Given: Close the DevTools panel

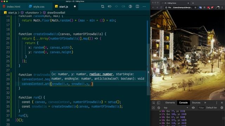Looking at the screenshot, I should point(222,103).
